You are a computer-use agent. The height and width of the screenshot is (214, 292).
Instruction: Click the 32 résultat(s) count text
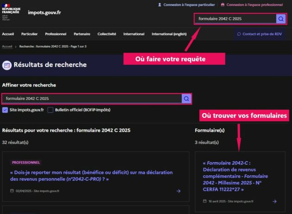click(15, 142)
